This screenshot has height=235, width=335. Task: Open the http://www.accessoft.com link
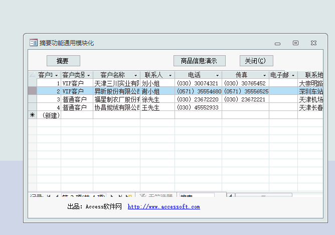tap(164, 207)
